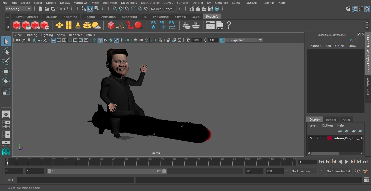Viewport: 371px width, 191px height.
Task: Click the Save scene disk icon
Action: (53, 9)
